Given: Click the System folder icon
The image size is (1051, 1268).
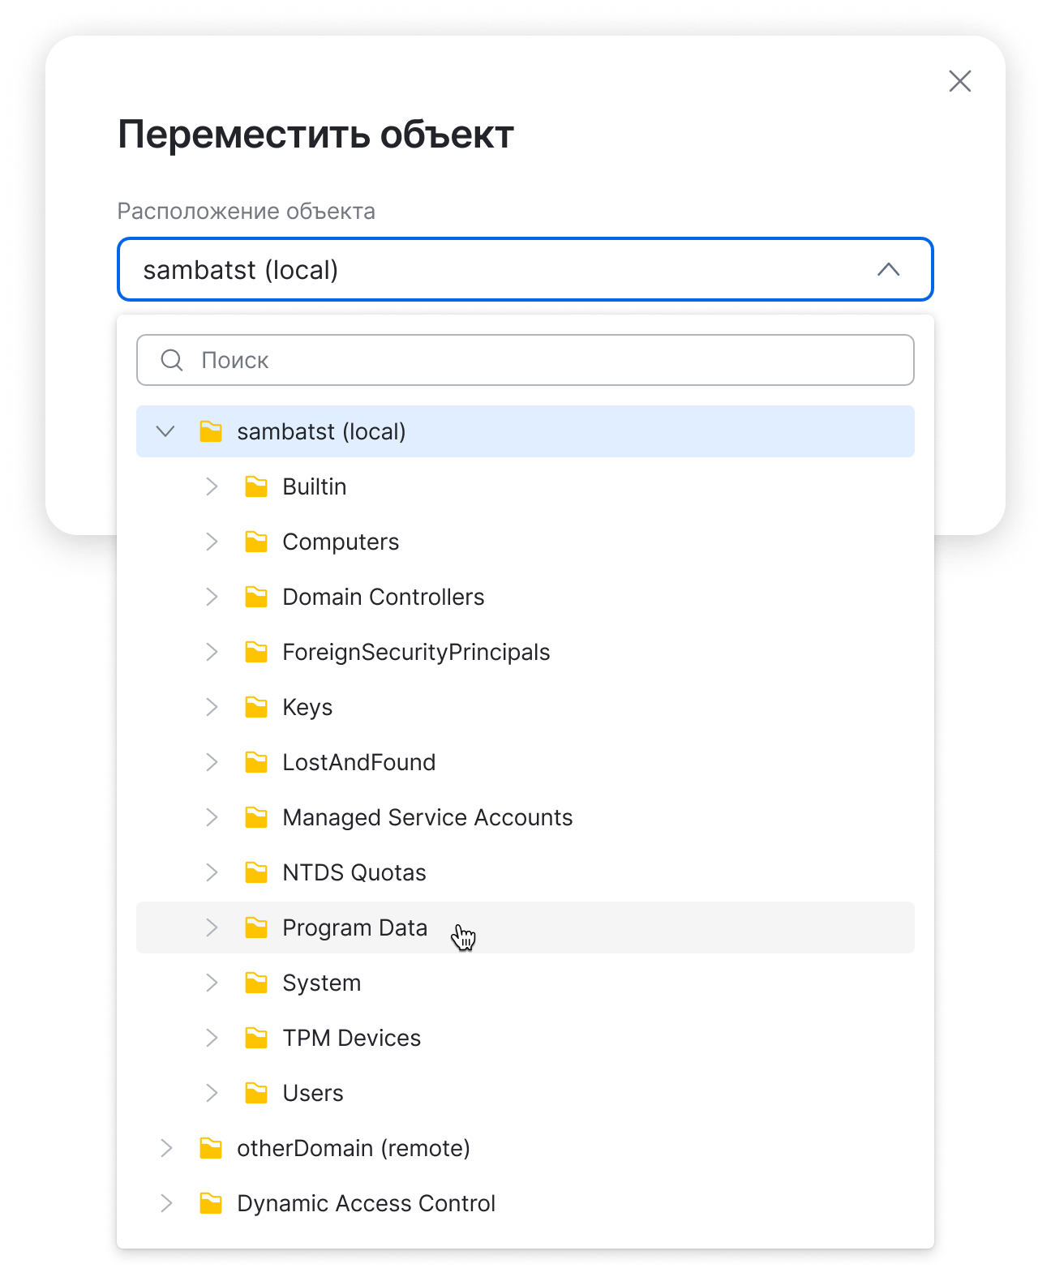Looking at the screenshot, I should pyautogui.click(x=256, y=983).
